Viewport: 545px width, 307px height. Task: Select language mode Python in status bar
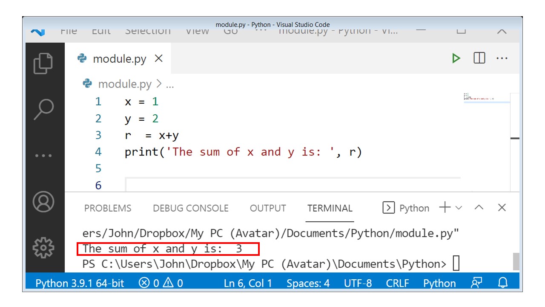439,283
